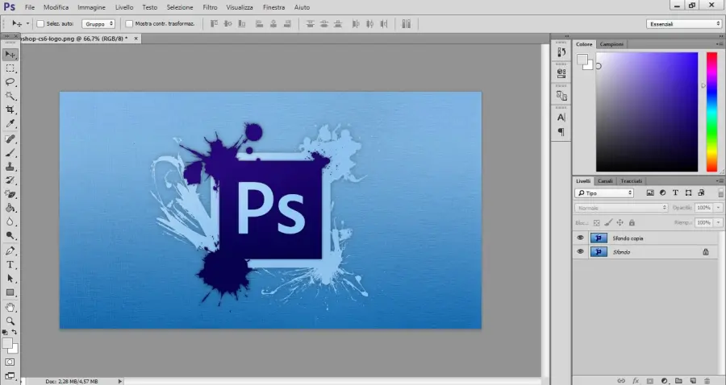The width and height of the screenshot is (726, 385).
Task: Open the Normale blend mode dropdown
Action: click(621, 208)
